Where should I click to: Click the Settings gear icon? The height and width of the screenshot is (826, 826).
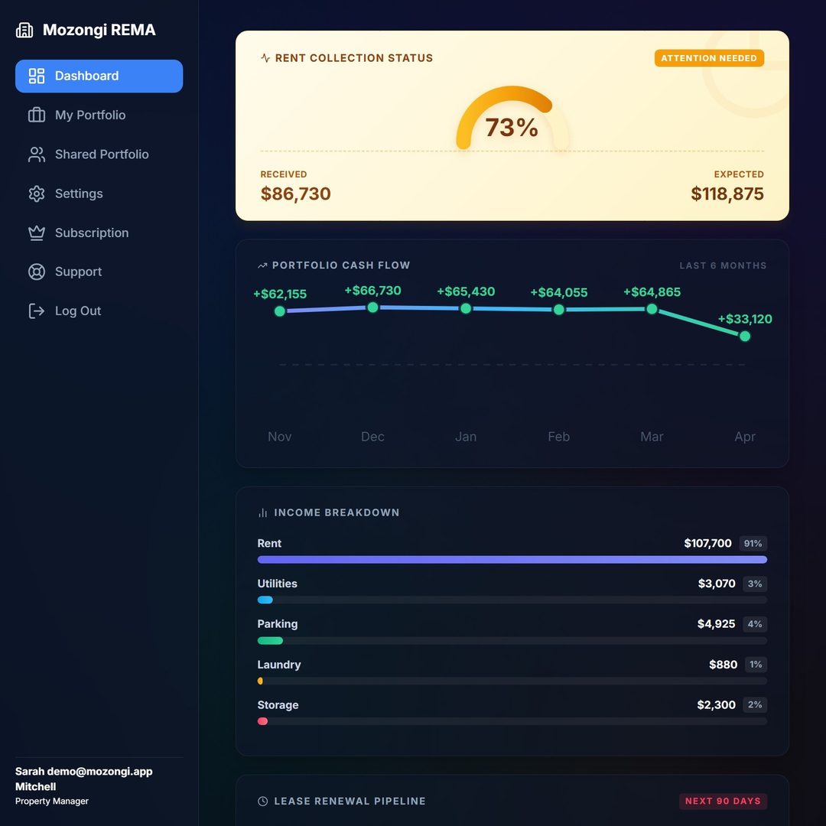click(37, 193)
